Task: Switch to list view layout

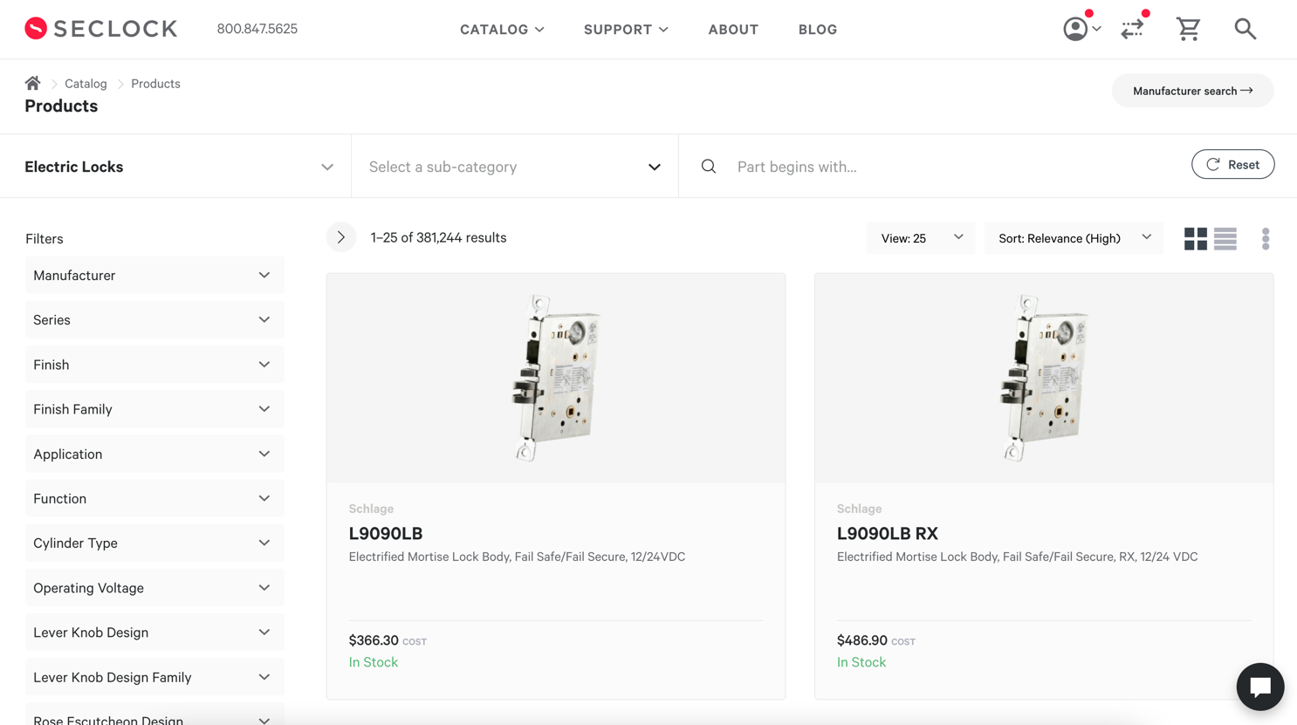Action: tap(1225, 238)
